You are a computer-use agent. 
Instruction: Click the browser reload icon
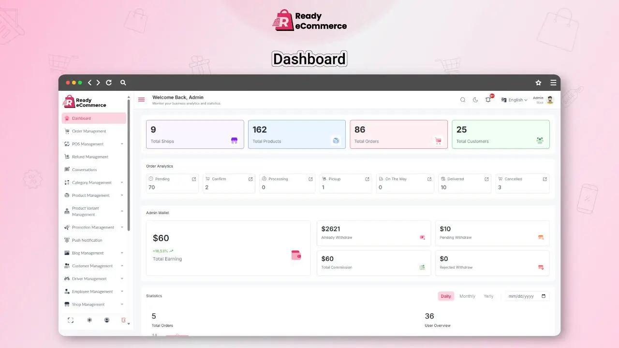coord(109,83)
